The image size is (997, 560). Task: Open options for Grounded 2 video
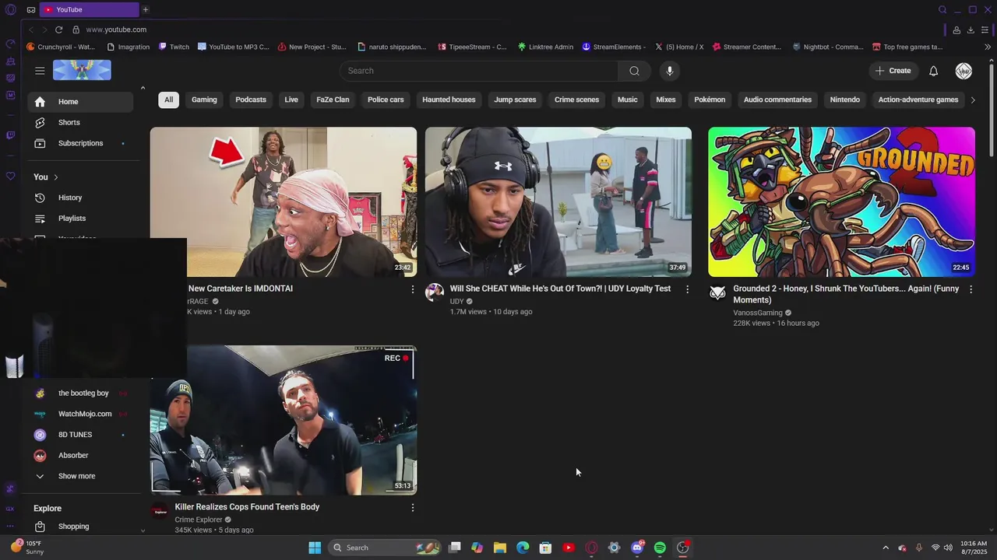coord(971,289)
